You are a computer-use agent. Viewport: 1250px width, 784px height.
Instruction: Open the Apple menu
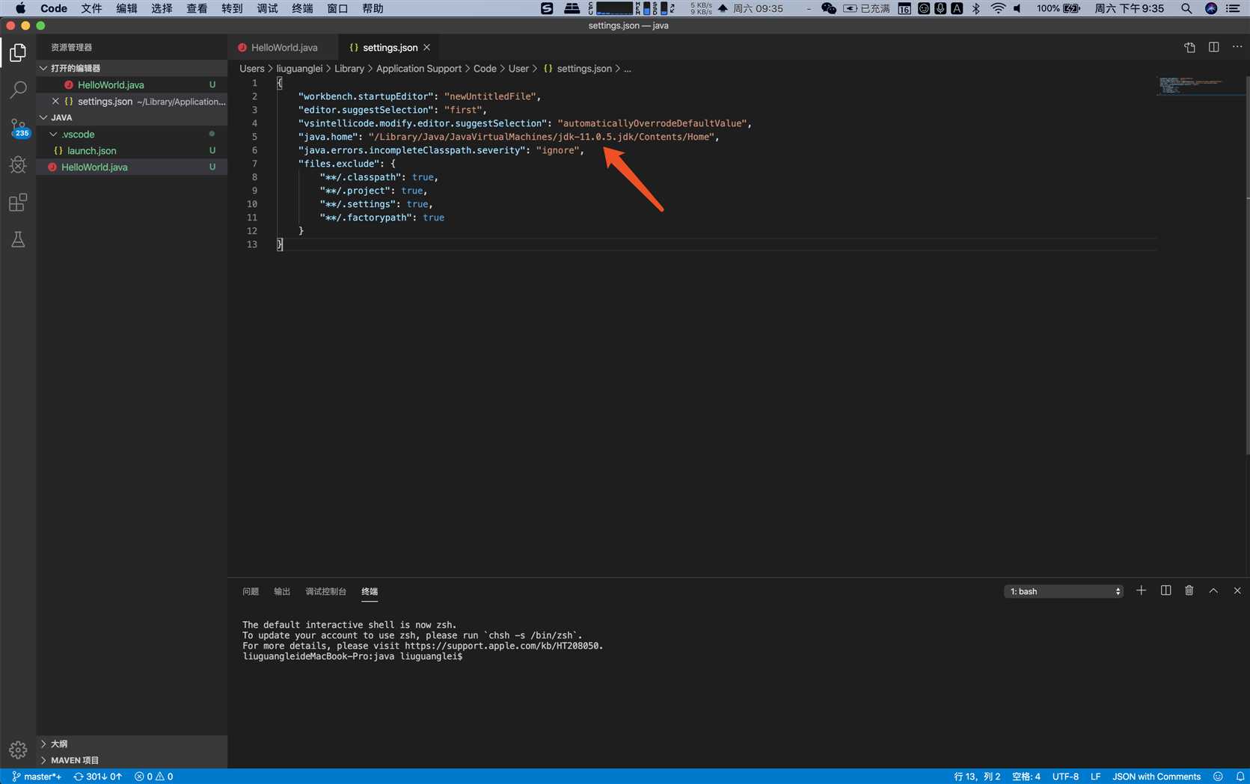[x=20, y=8]
